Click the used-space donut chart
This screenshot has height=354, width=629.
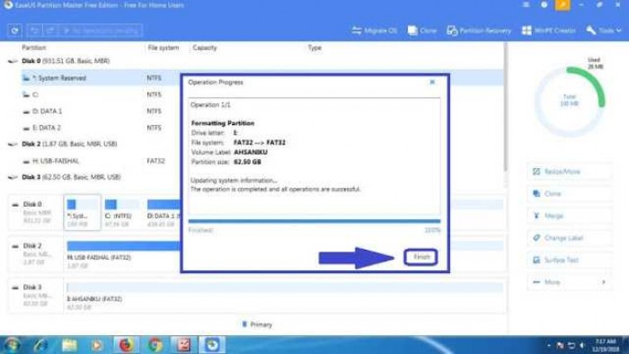pos(570,102)
